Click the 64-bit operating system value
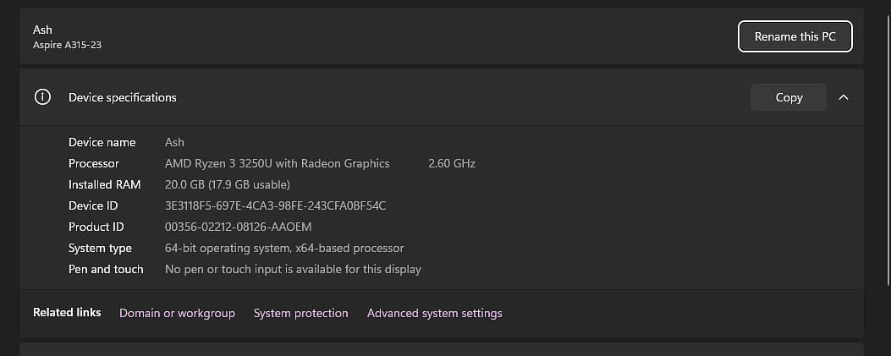891x356 pixels. click(x=283, y=248)
